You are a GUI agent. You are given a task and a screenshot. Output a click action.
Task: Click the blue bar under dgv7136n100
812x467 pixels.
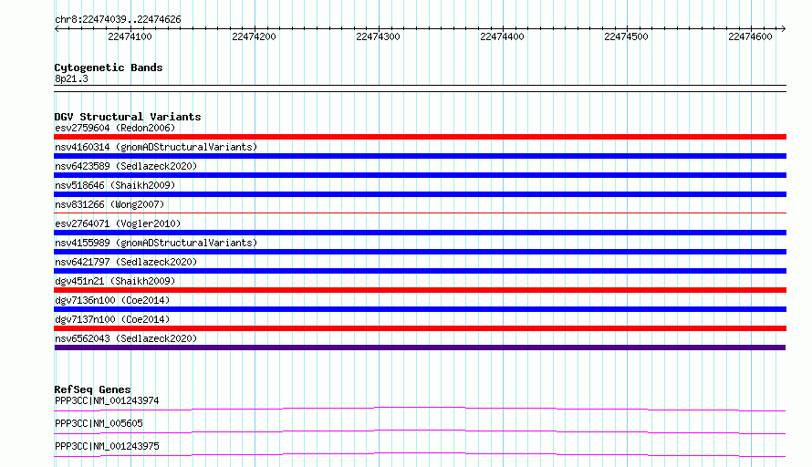tap(420, 309)
